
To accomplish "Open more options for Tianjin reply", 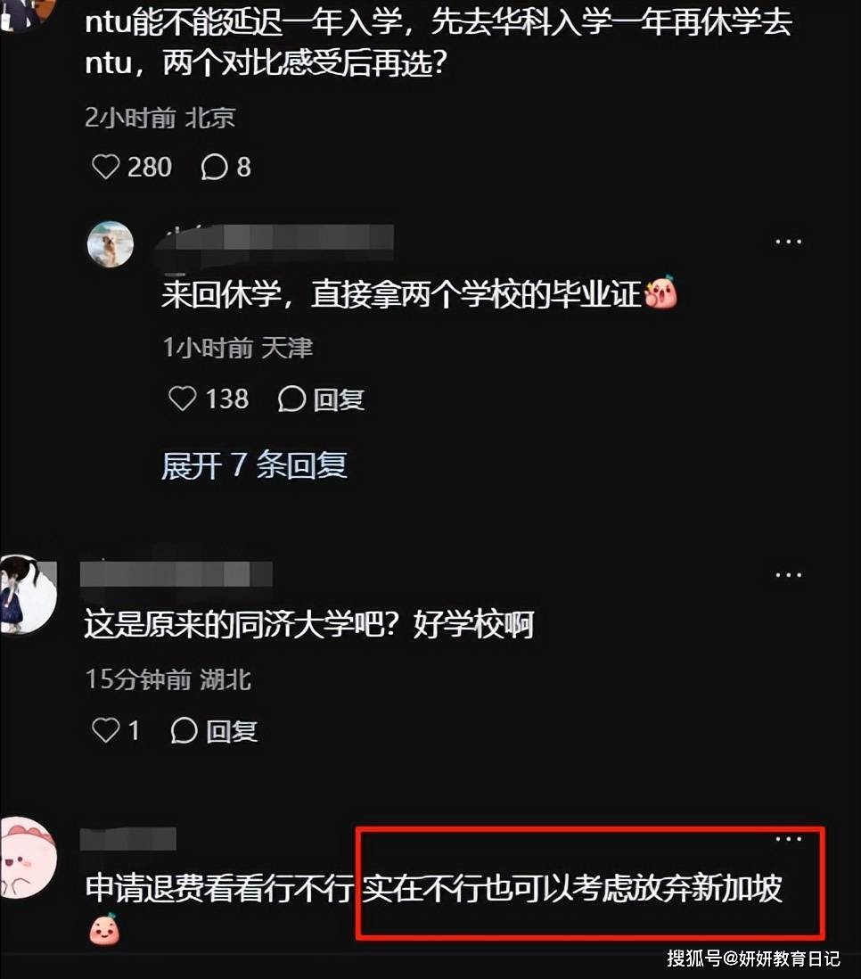I will point(788,241).
